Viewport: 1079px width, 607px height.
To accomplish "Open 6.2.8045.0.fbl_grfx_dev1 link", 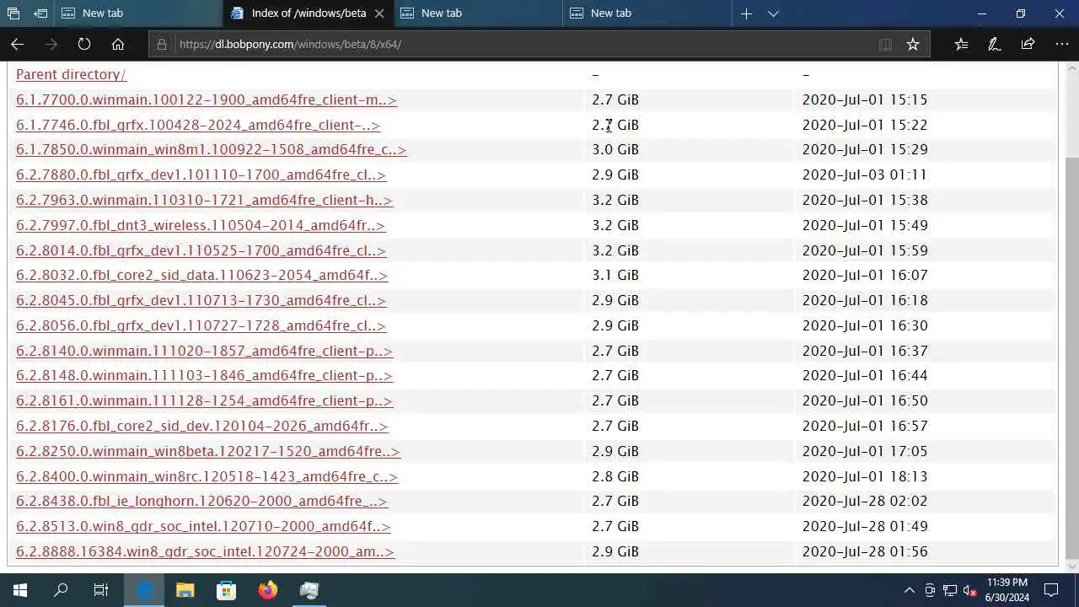I will (x=201, y=300).
